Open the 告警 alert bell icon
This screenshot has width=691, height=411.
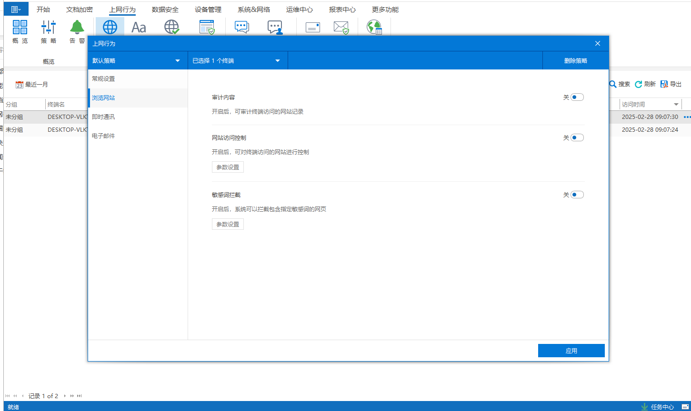pos(77,27)
